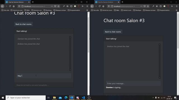Open the clock and calendar flyout
This screenshot has height=100, width=179.
169,97
